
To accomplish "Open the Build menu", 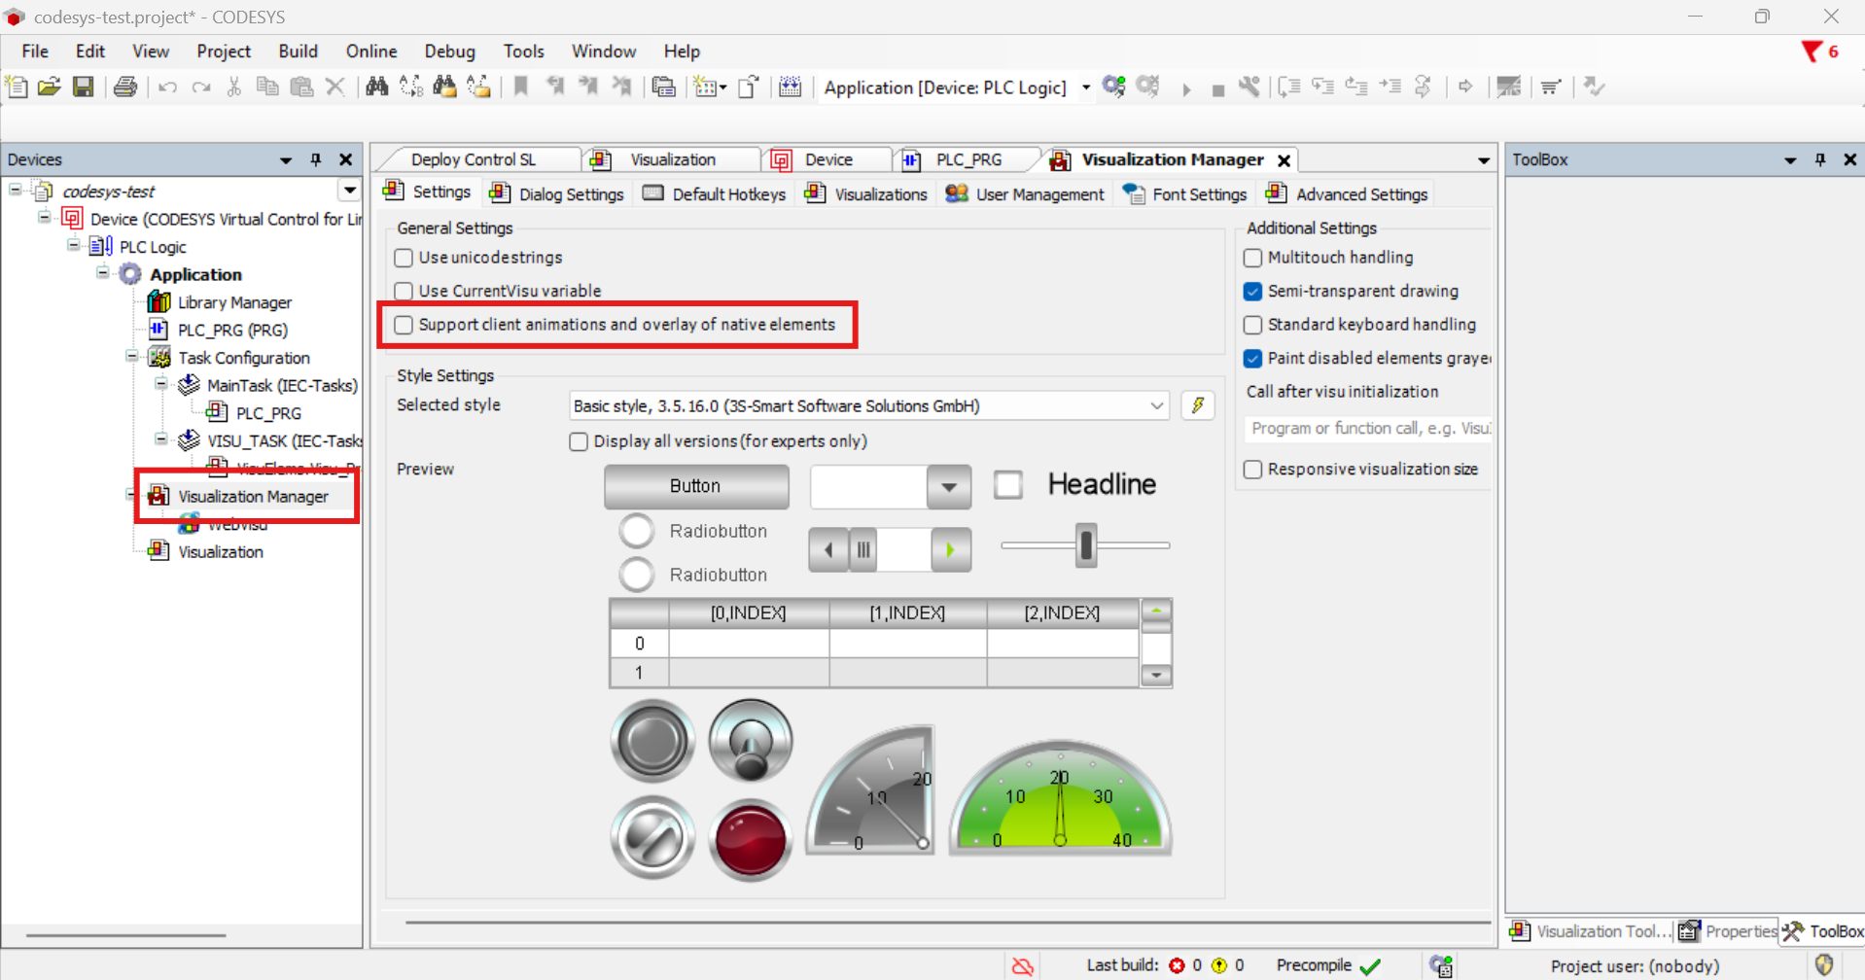I will (298, 52).
